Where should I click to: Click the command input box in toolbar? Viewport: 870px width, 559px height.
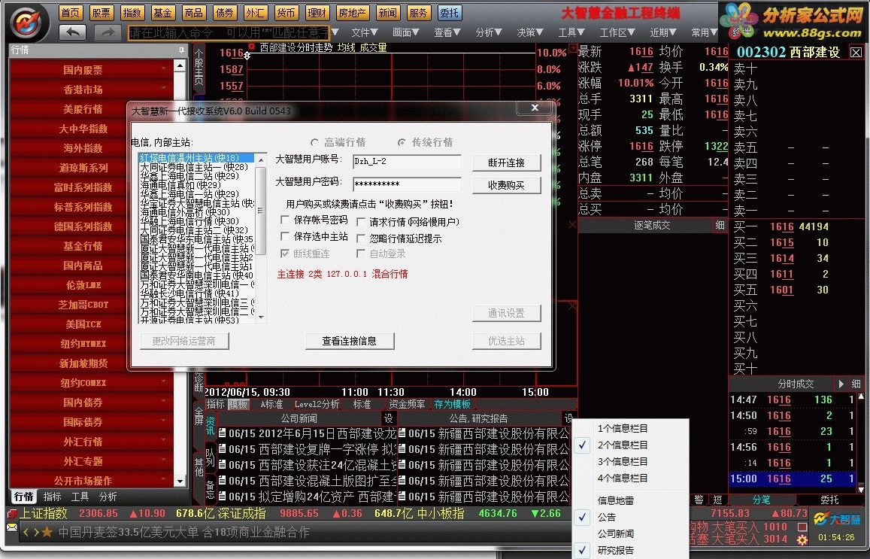point(229,33)
